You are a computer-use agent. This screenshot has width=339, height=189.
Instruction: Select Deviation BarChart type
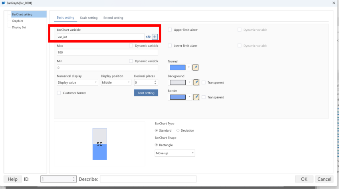pos(178,130)
